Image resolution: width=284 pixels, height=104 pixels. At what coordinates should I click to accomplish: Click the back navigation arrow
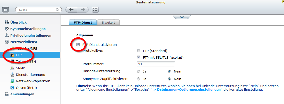71,10
